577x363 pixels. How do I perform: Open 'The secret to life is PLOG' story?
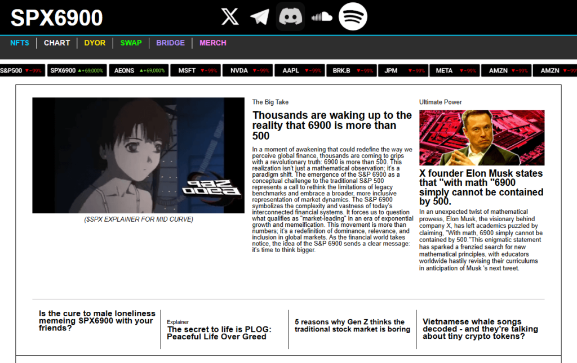point(219,333)
